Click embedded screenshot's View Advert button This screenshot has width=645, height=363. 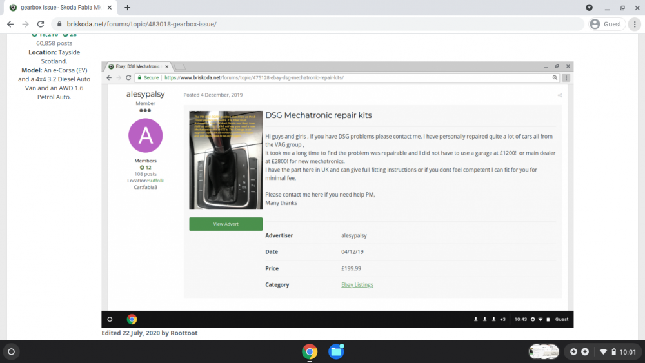(x=226, y=224)
